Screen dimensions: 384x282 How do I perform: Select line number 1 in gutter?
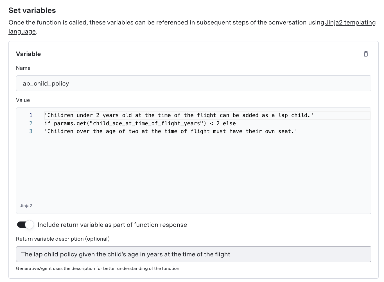(31, 115)
